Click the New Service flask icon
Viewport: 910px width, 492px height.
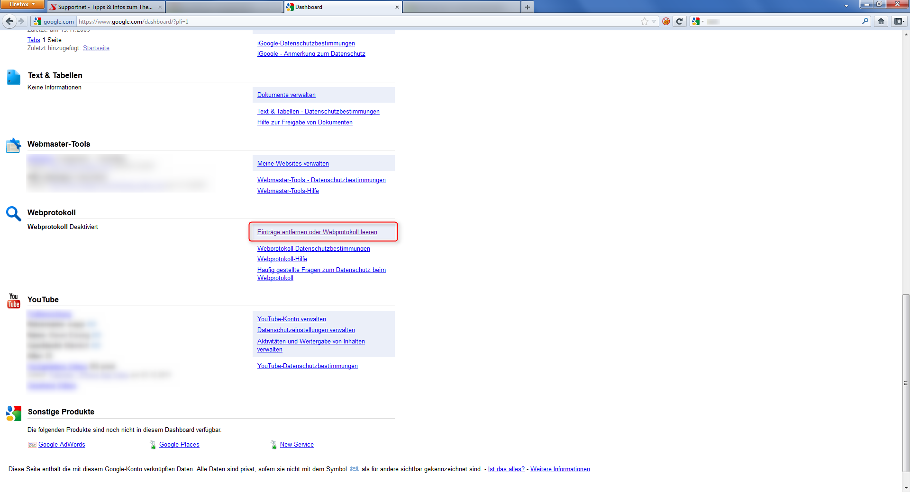(274, 445)
